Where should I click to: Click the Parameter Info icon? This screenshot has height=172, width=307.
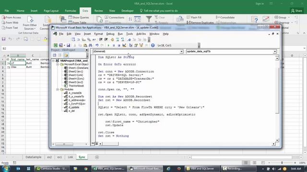click(x=89, y=39)
